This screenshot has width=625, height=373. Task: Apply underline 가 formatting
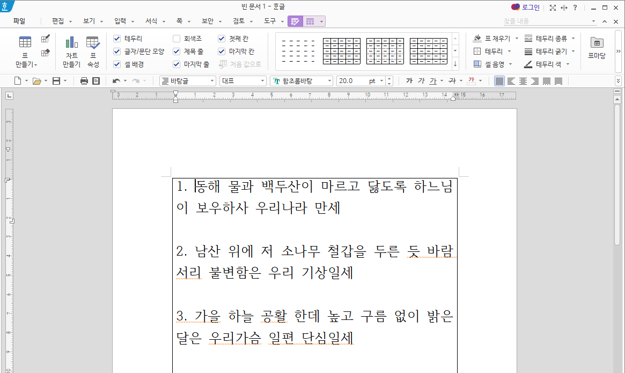point(433,81)
